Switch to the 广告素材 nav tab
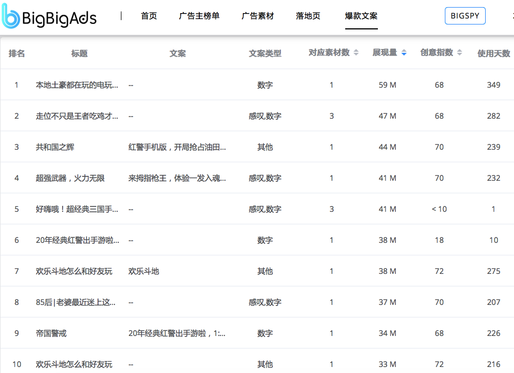The image size is (514, 373). (258, 16)
